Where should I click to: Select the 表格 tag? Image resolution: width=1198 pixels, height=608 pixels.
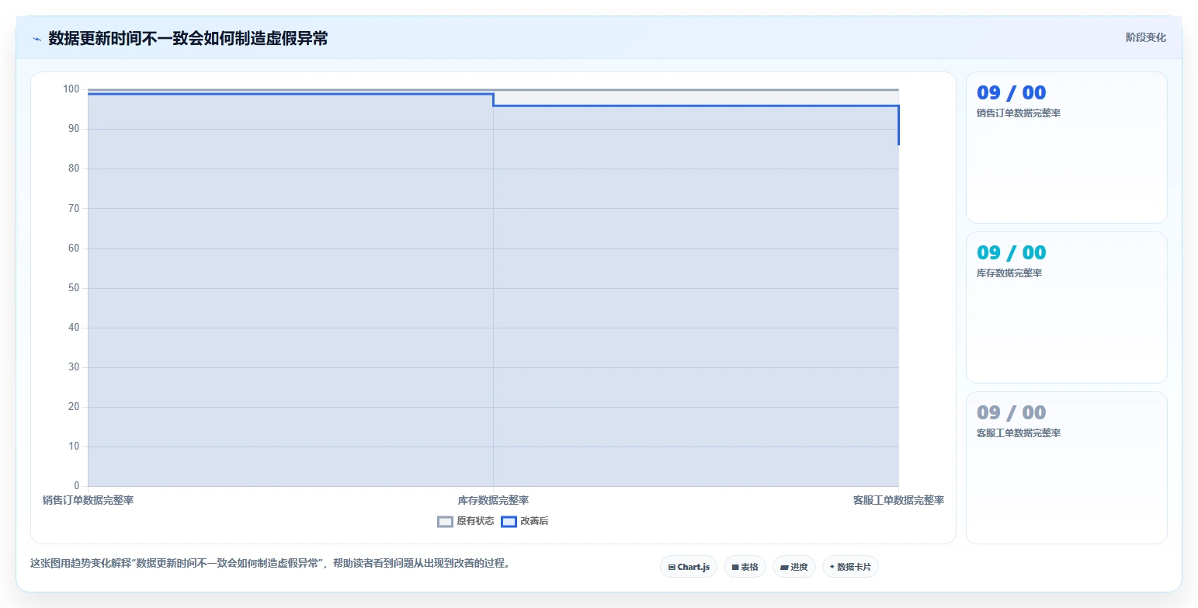pyautogui.click(x=745, y=567)
